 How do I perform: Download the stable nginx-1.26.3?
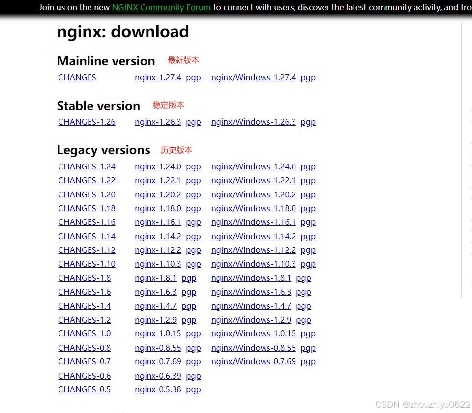click(x=158, y=122)
